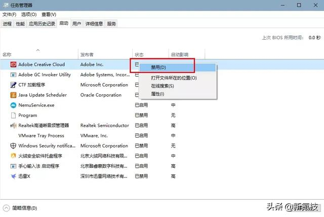This screenshot has width=324, height=217.
Task: Click publisher VMware, Inc.
Action: click(94, 136)
